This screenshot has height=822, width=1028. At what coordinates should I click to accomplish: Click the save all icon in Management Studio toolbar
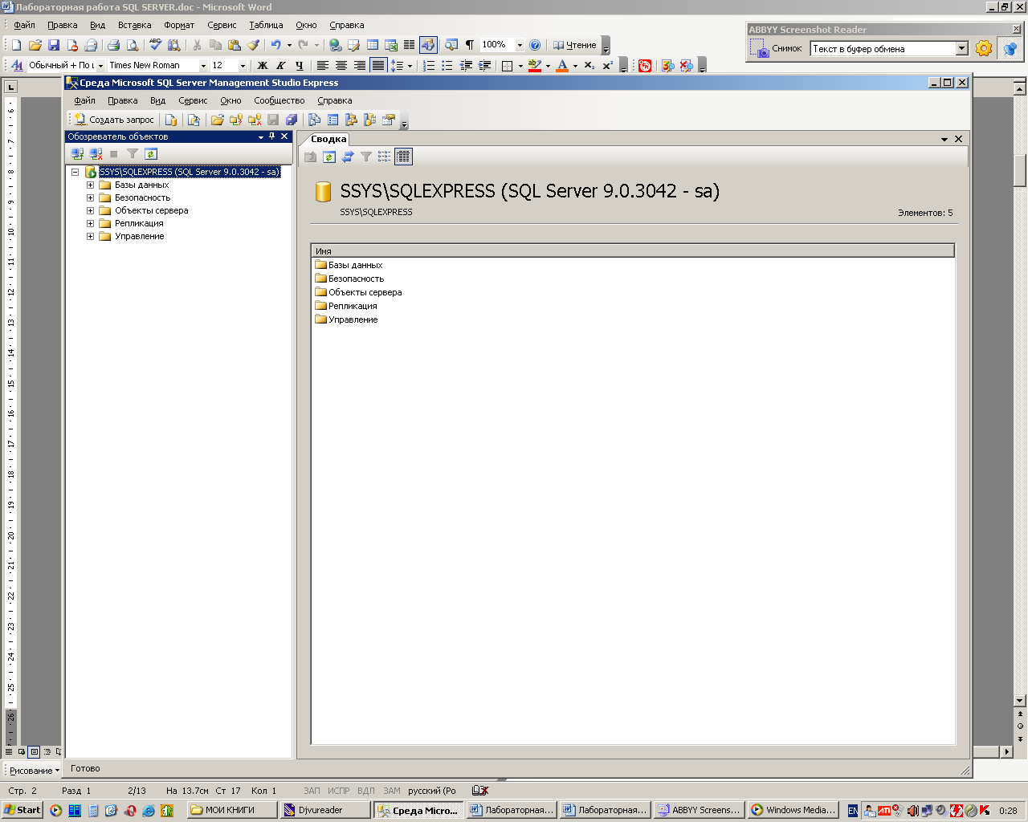pyautogui.click(x=292, y=120)
